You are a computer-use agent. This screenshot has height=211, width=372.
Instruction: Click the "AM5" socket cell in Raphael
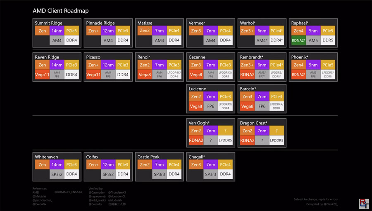point(313,40)
